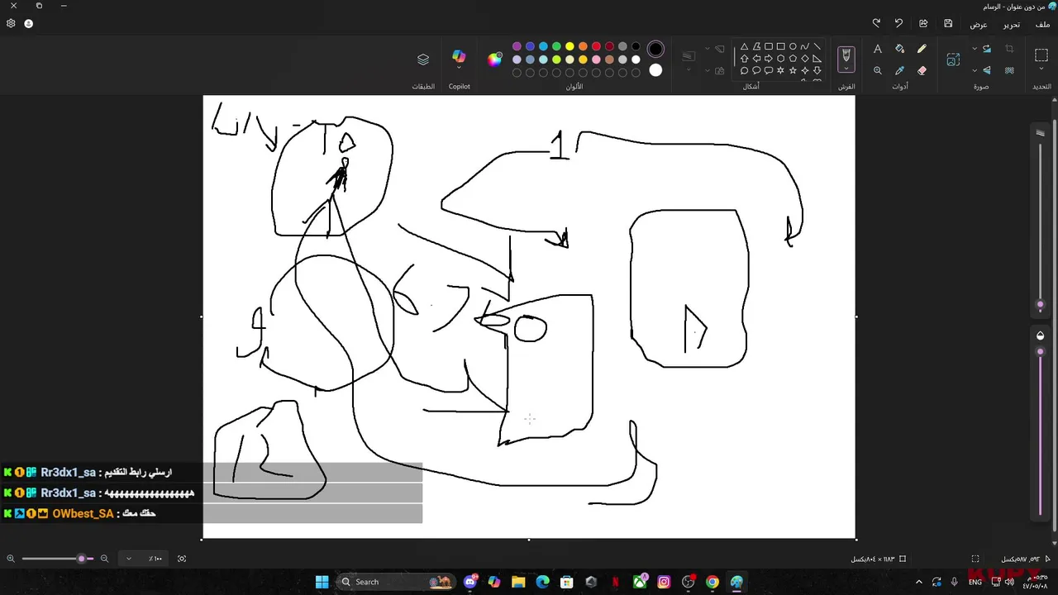Select the Fill bucket tool
The width and height of the screenshot is (1058, 595).
[899, 49]
